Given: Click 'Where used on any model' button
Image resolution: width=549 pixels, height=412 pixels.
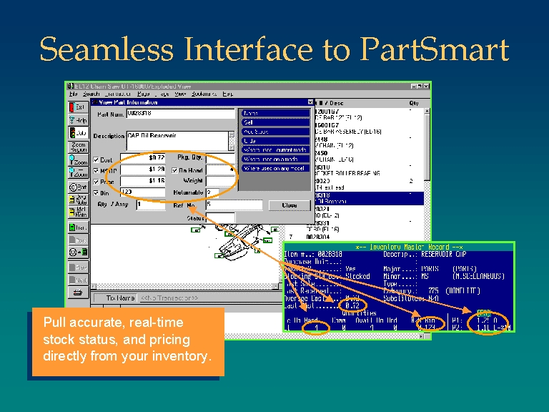Looking at the screenshot, I should point(275,169).
